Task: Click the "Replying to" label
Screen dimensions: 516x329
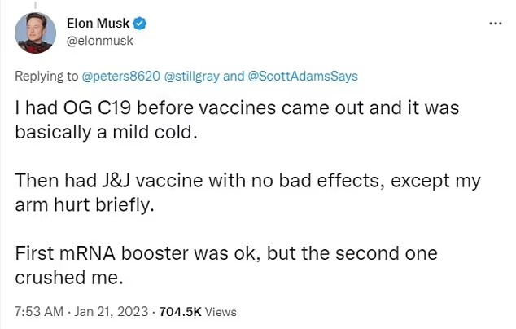Action: tap(48, 77)
